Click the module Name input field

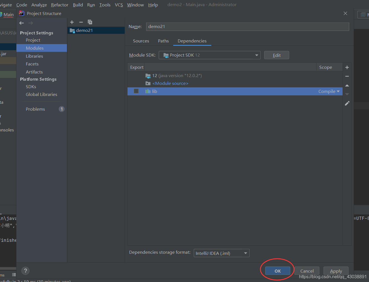coord(247,27)
